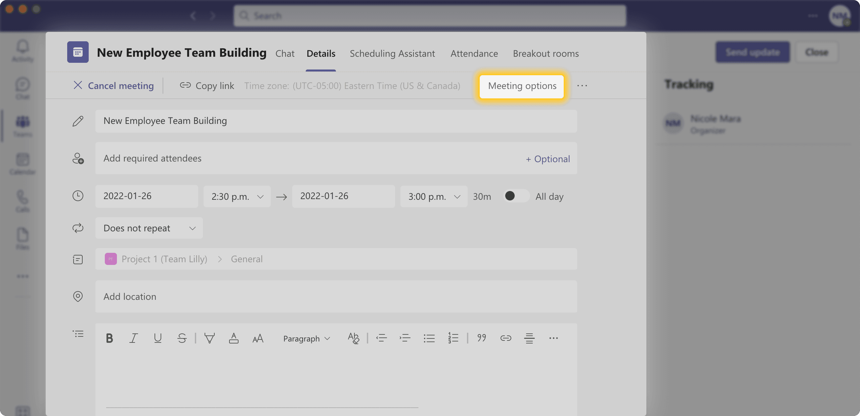Click the Add required attendees field
The height and width of the screenshot is (416, 860).
[x=336, y=158]
